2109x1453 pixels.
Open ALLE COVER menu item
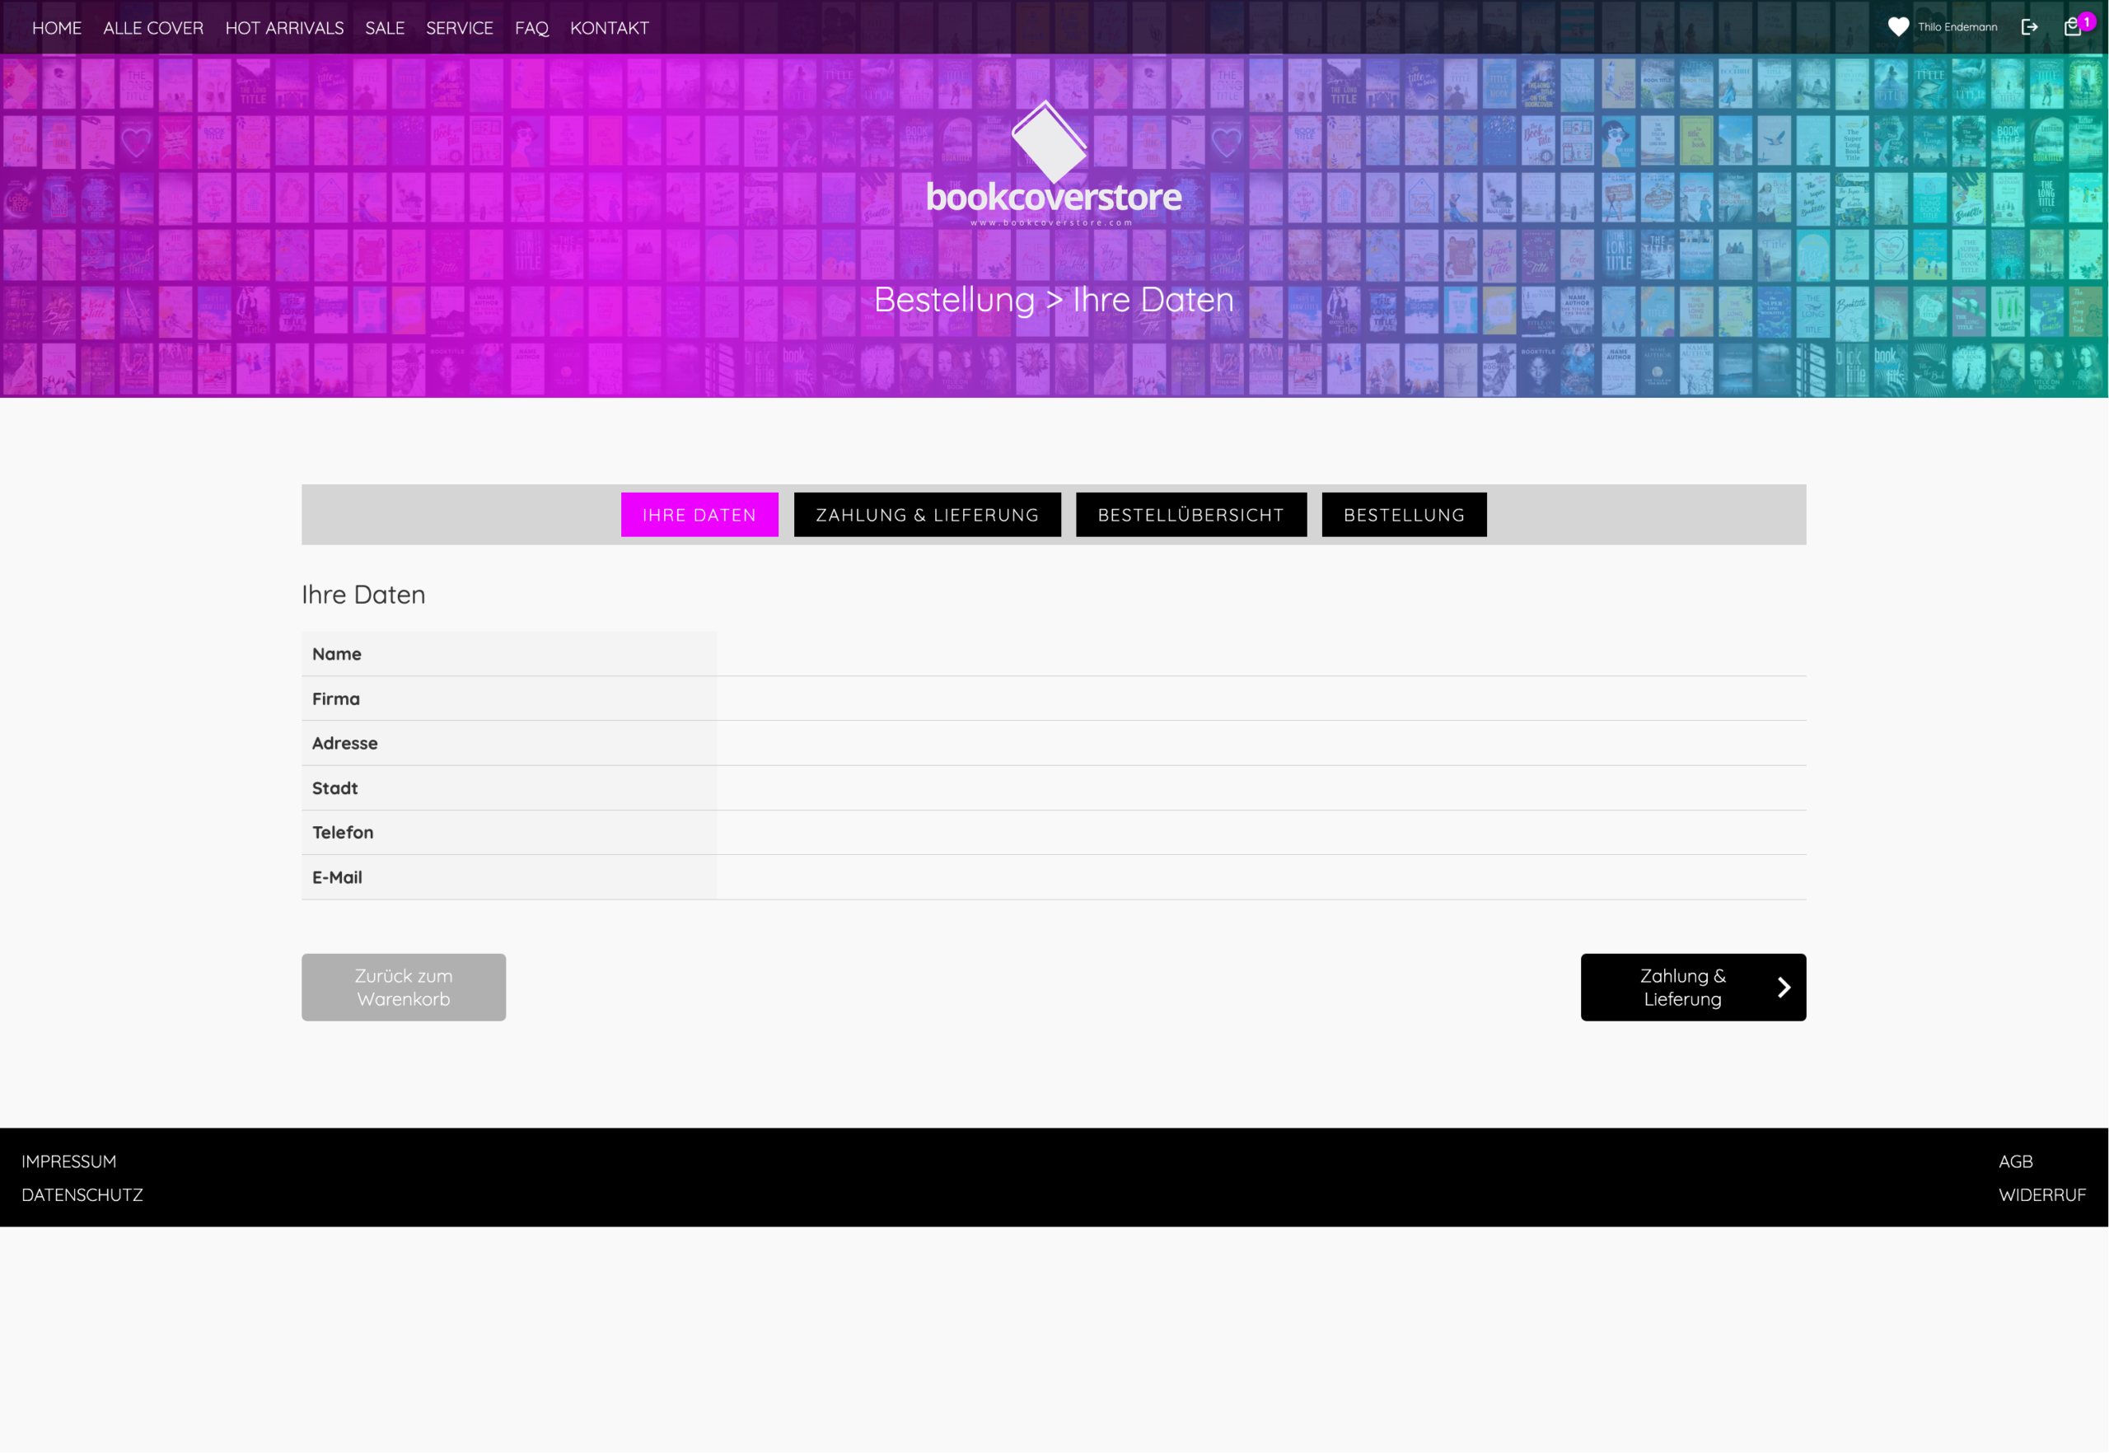point(153,28)
